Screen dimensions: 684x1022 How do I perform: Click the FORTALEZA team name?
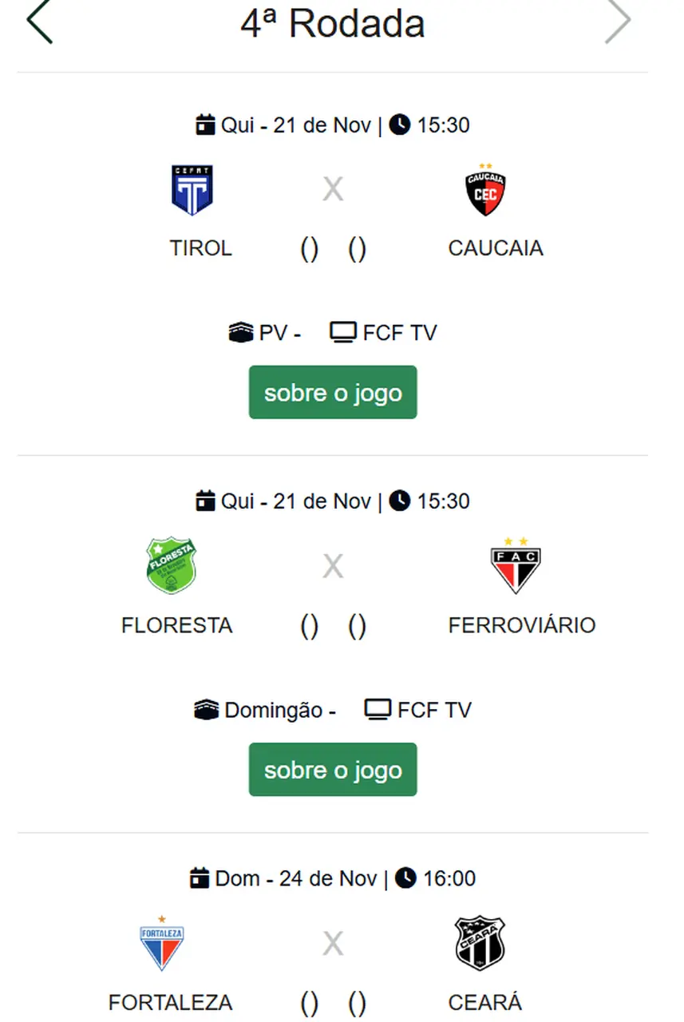(171, 1002)
